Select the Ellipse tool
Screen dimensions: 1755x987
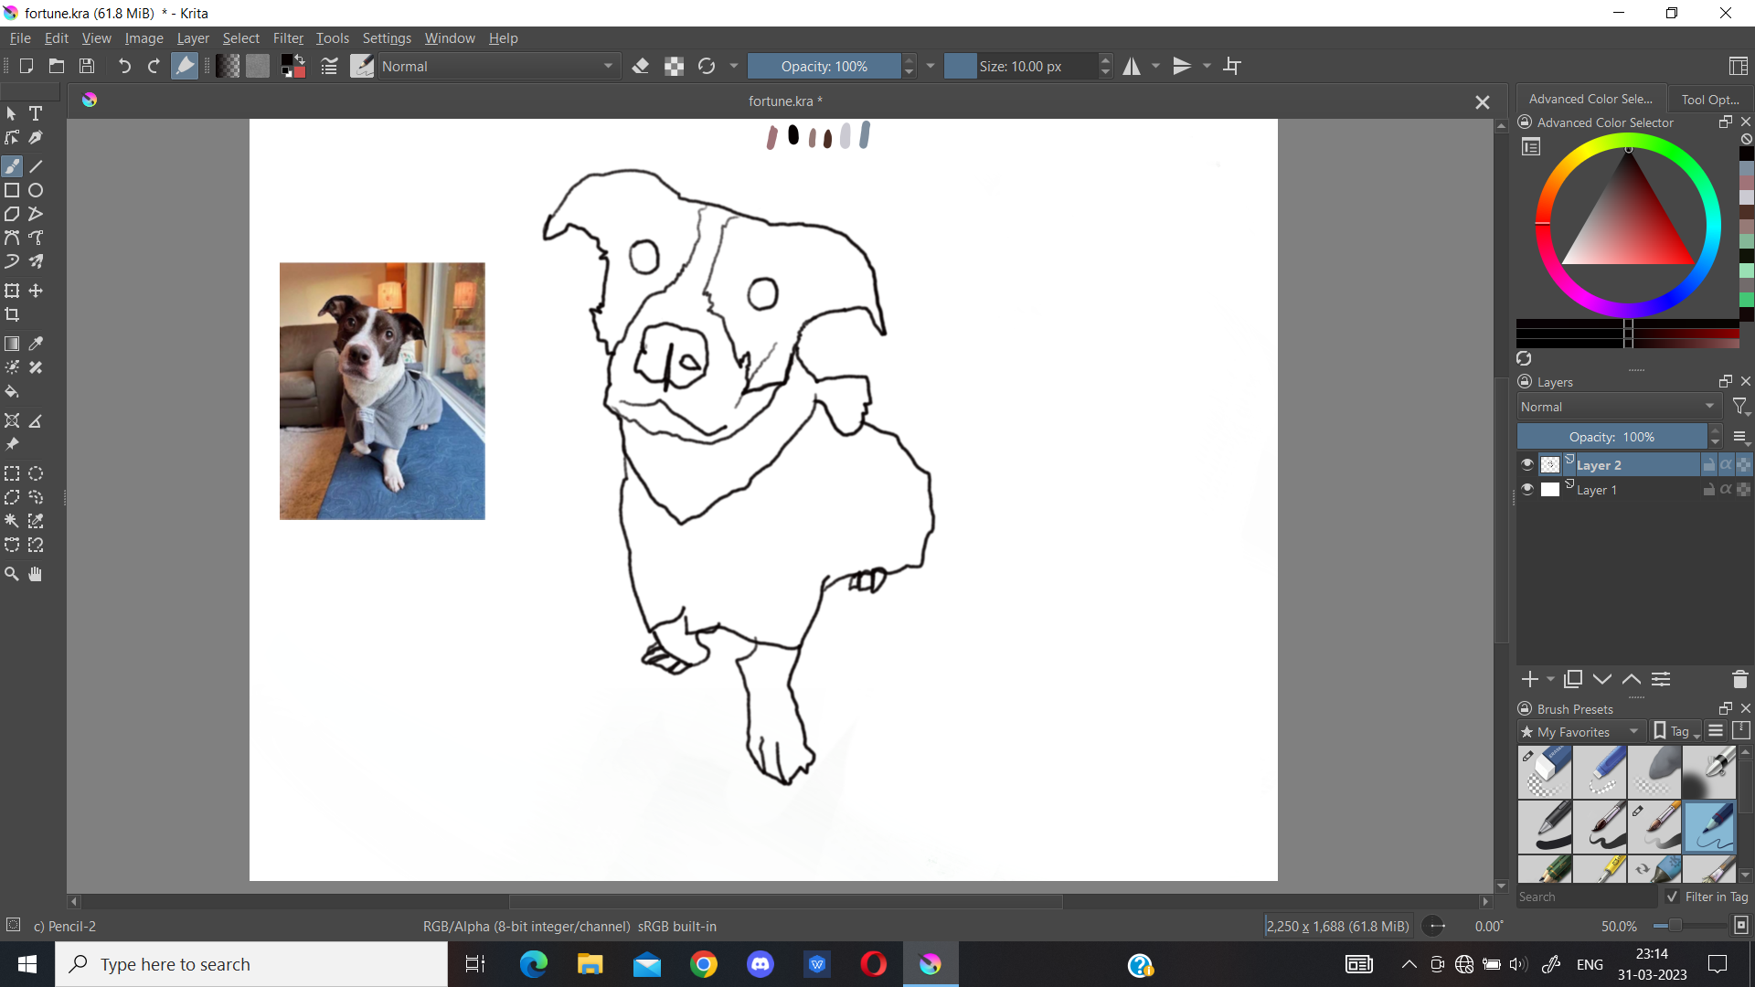[36, 190]
